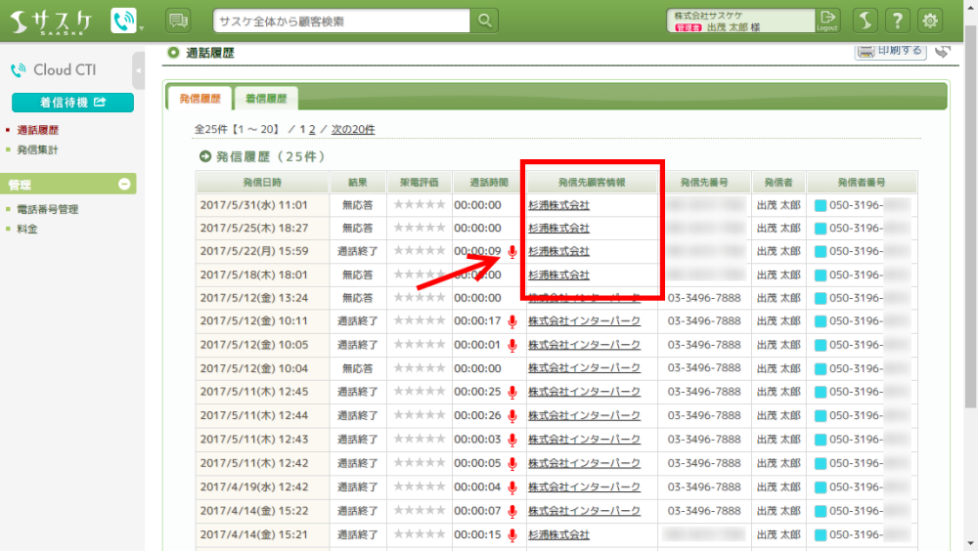Set star rating for 2017/5/31 11:01 call
This screenshot has width=978, height=551.
pyautogui.click(x=419, y=205)
